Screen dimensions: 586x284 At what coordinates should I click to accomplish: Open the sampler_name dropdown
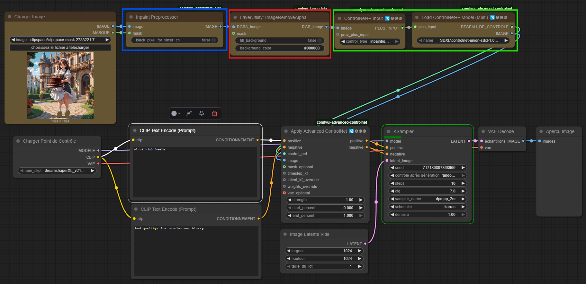(x=428, y=199)
